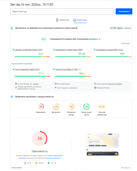The width and height of the screenshot is (137, 171).
Task: Click the INP distribution bar
Action: pos(73,57)
